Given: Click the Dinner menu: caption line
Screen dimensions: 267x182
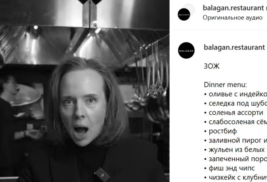Looking at the screenshot, I should coord(225,85).
